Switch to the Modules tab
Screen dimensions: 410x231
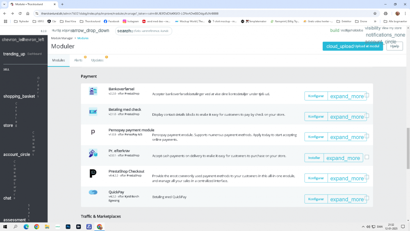[x=59, y=60]
